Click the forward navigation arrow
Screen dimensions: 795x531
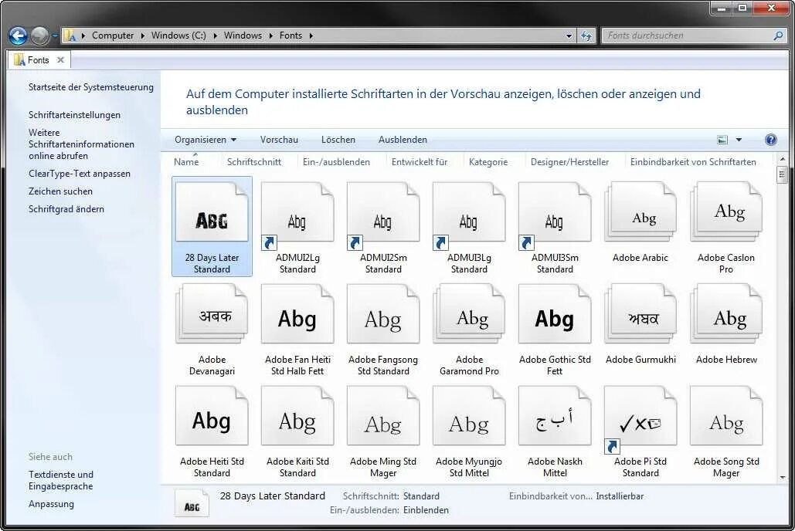pyautogui.click(x=40, y=36)
